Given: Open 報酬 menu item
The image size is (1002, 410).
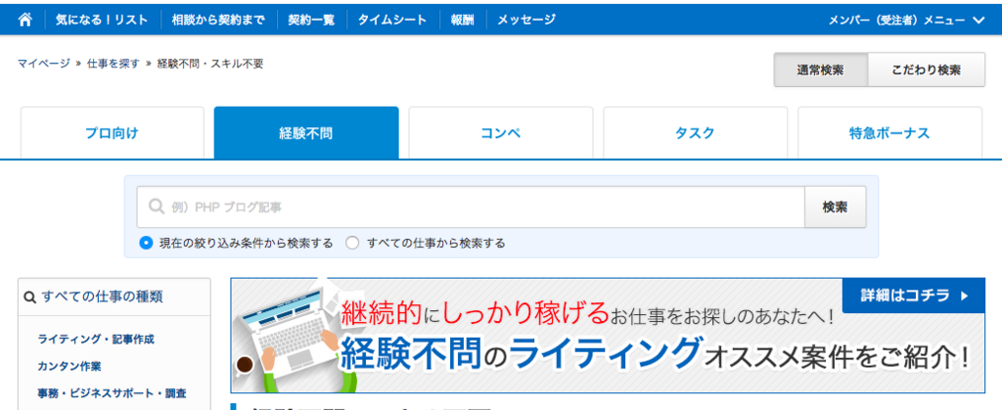Looking at the screenshot, I should (x=462, y=20).
